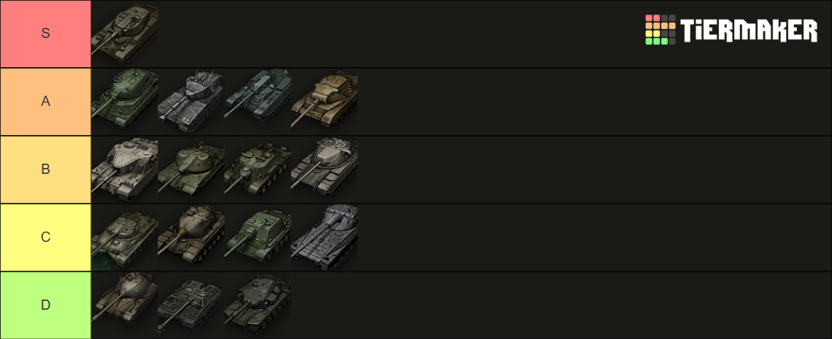Open the TierMaker logo link

pos(731,30)
